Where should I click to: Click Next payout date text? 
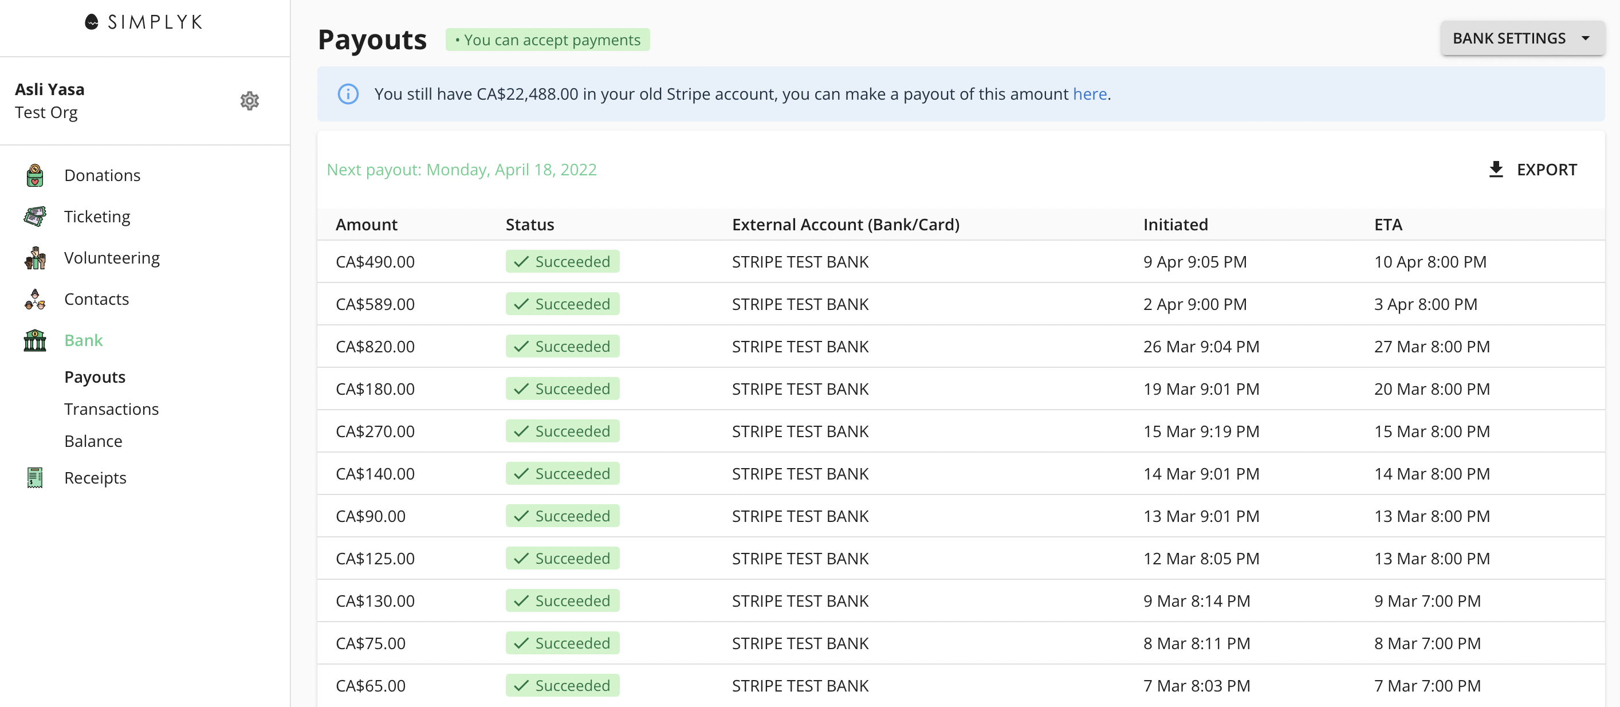[x=462, y=170]
